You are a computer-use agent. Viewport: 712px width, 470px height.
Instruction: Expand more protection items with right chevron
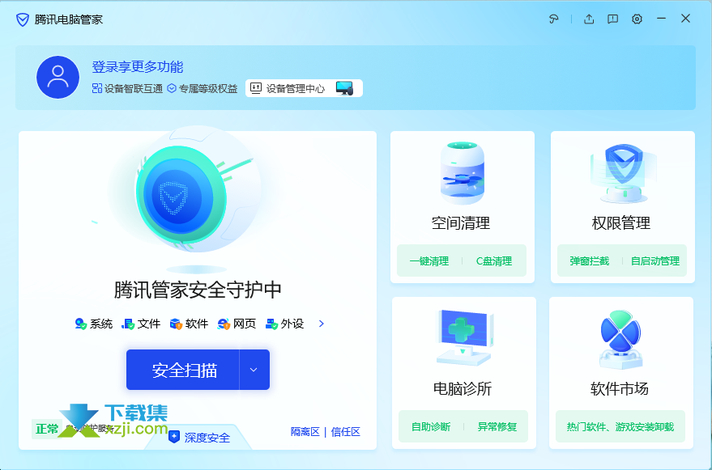pyautogui.click(x=322, y=324)
